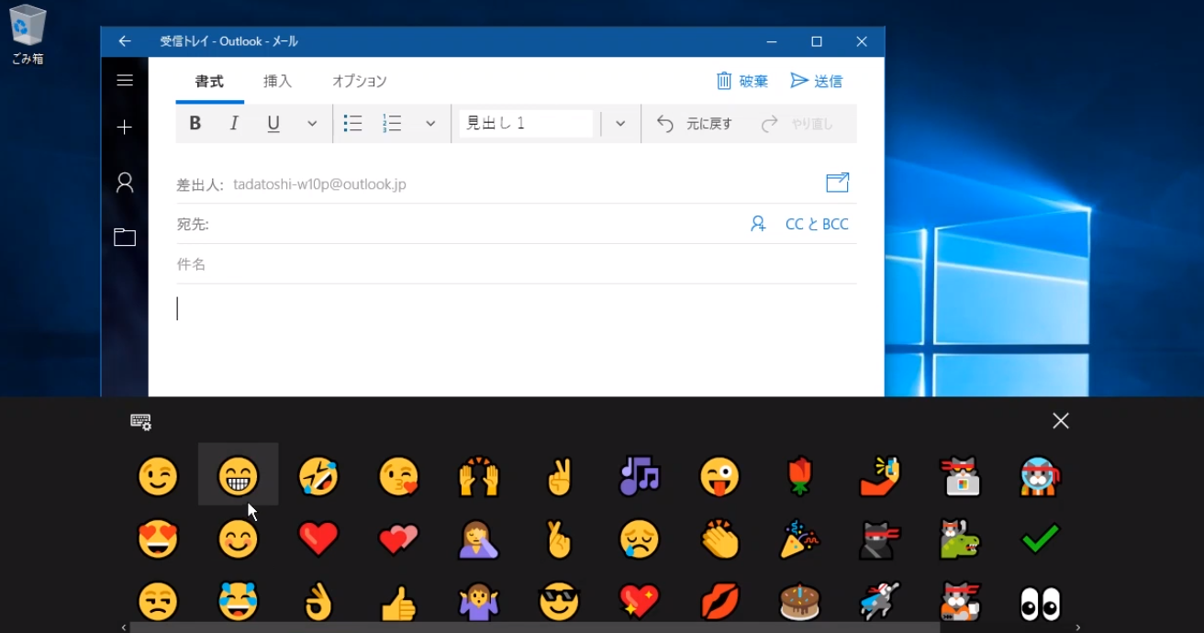
Task: Close the emoji keyboard panel
Action: tap(1061, 420)
